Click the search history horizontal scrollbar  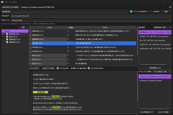tap(153, 65)
